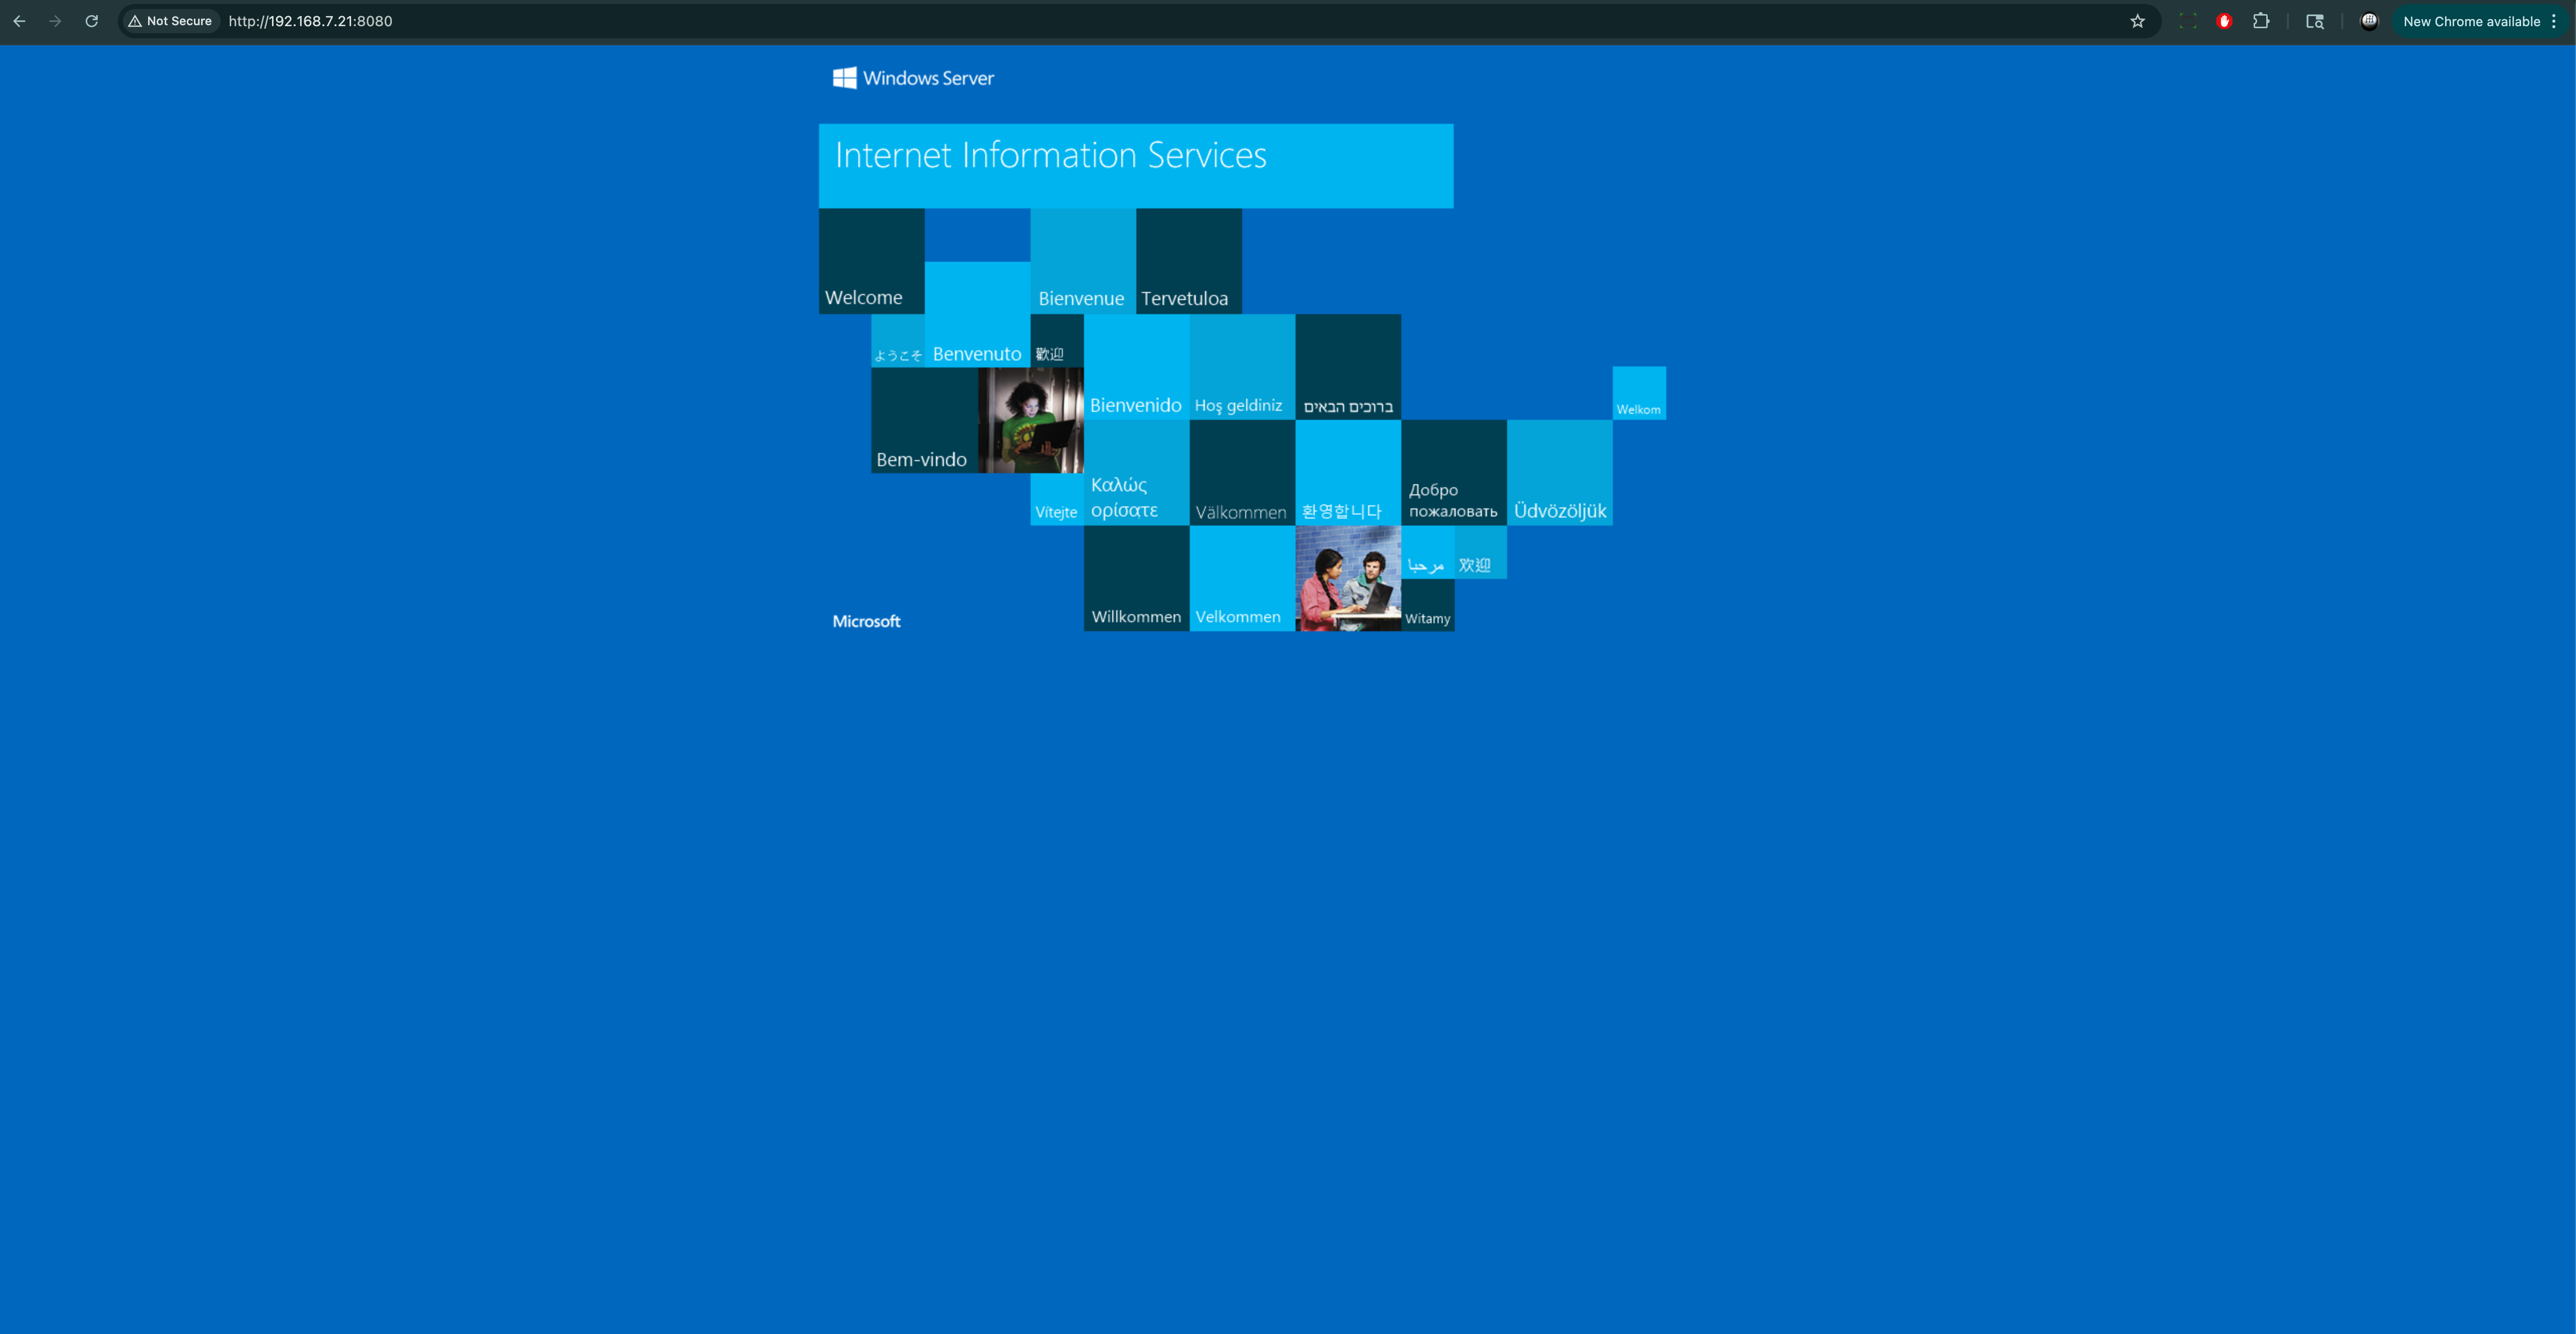The height and width of the screenshot is (1334, 2576).
Task: Go back to the previous page
Action: coord(19,21)
